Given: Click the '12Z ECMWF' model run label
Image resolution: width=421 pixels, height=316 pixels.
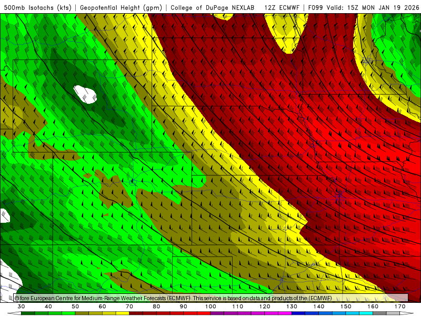Looking at the screenshot, I should click(x=282, y=7).
